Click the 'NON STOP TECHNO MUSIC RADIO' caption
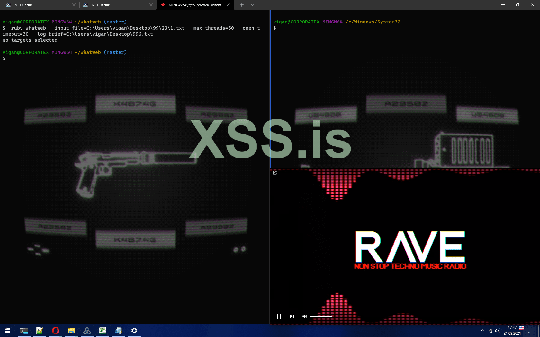 pyautogui.click(x=410, y=266)
